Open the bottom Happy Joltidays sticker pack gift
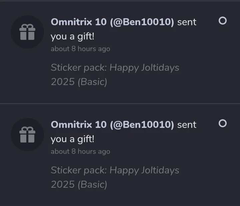 pos(144,170)
